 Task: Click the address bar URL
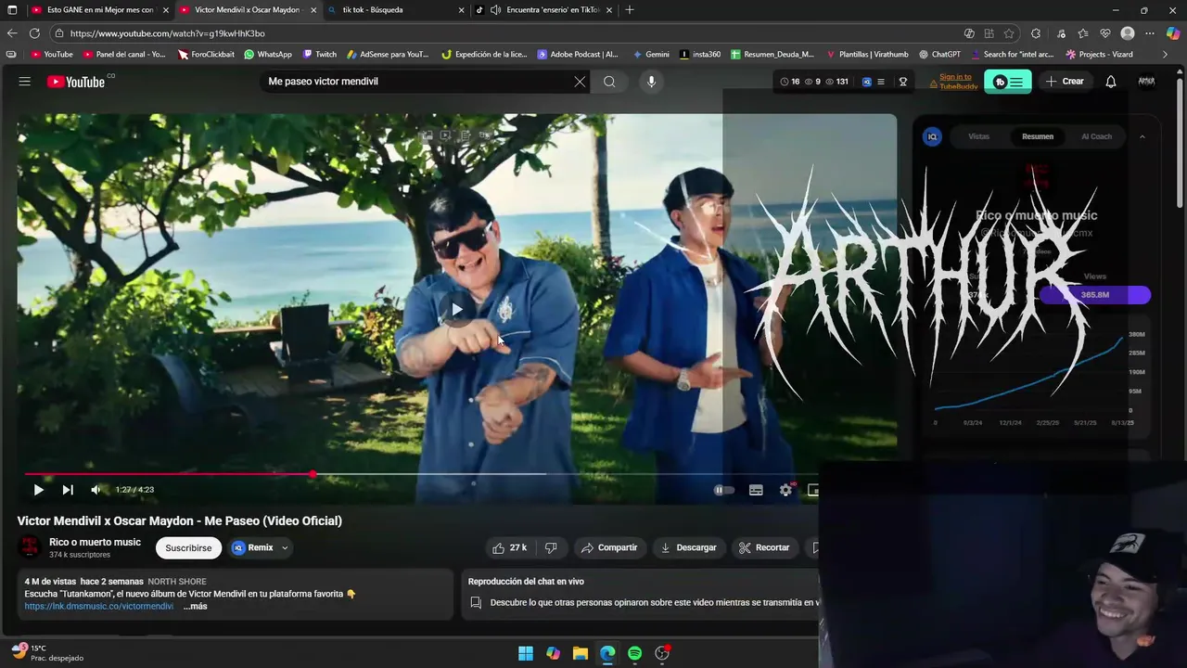[167, 33]
